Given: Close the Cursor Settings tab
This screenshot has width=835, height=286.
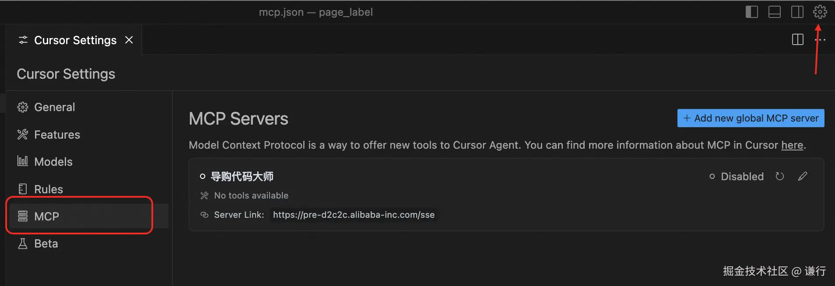Looking at the screenshot, I should pos(129,40).
